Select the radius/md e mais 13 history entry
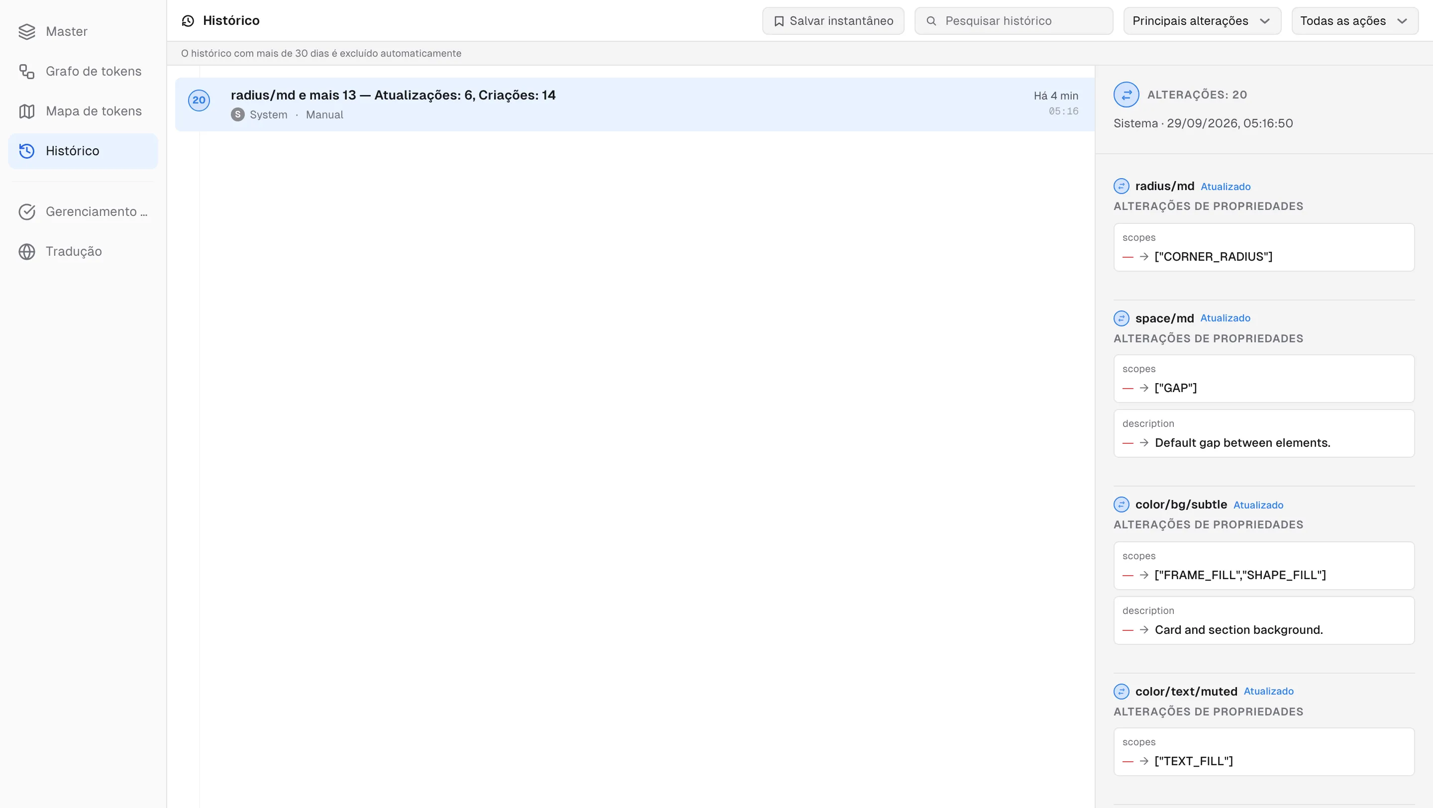The image size is (1433, 808). 635,104
